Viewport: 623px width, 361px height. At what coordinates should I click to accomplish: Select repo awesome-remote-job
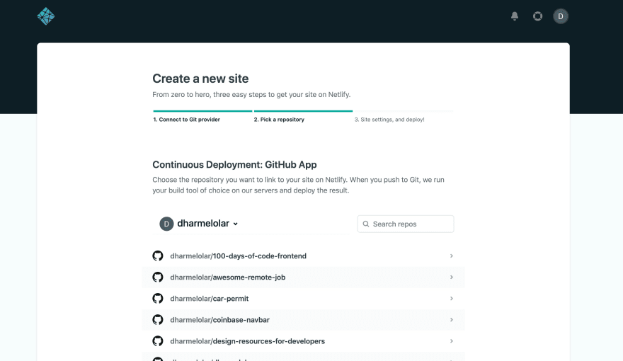[x=303, y=277]
